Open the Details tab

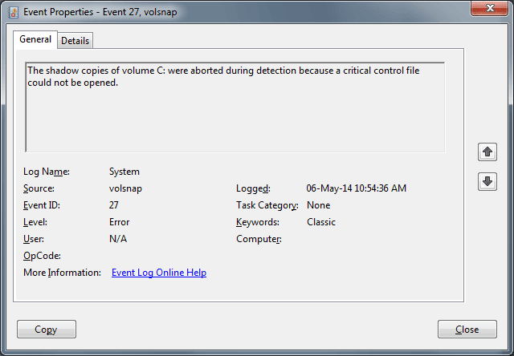click(75, 40)
